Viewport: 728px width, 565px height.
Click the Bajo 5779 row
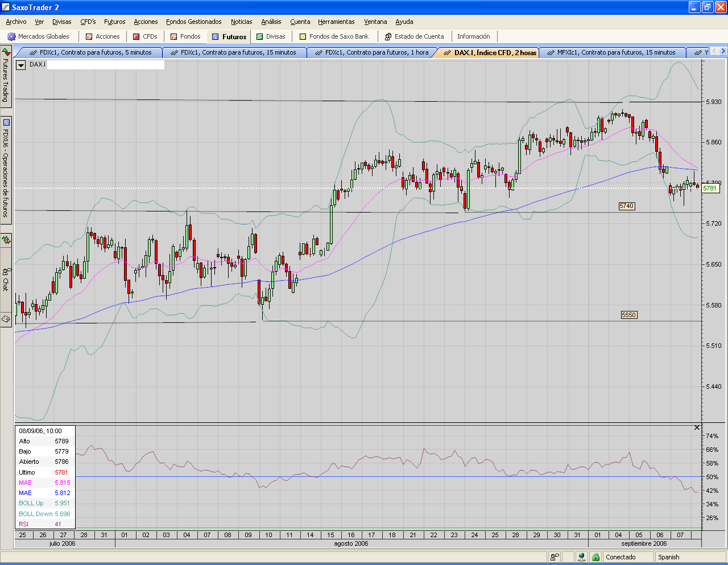click(x=44, y=451)
